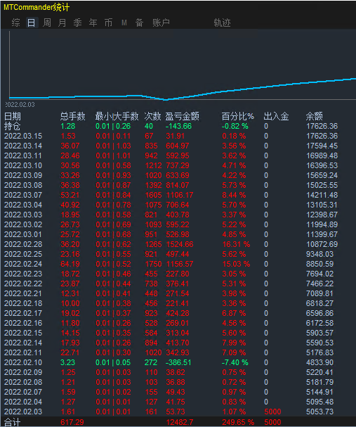Click the total percentage 249.65 %
This screenshot has height=427, width=356.
pyautogui.click(x=238, y=422)
